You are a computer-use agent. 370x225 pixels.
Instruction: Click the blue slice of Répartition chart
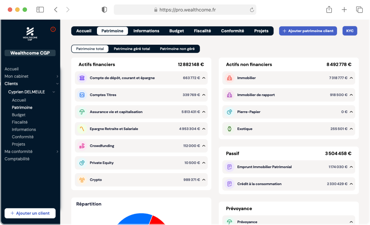[136, 219]
